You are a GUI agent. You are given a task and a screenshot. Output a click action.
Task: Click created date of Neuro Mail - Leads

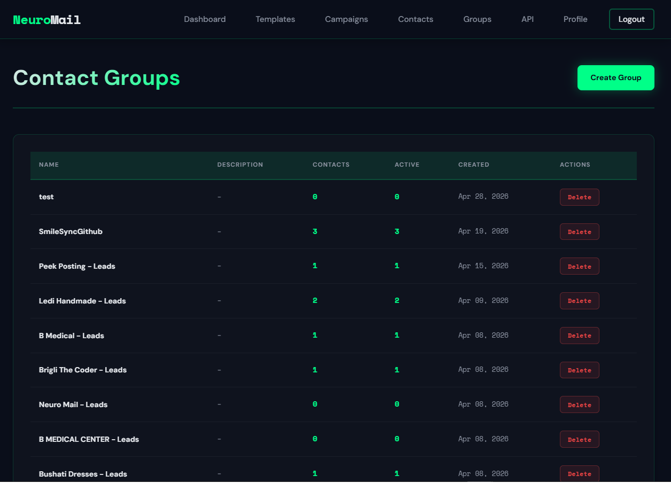point(483,404)
